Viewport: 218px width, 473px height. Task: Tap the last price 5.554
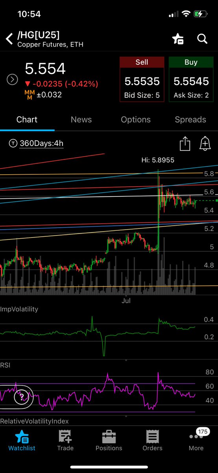[45, 69]
